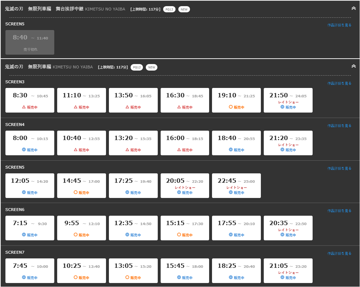
Task: Click the 舞台挨拶中継 movie title text
Action: coord(44,9)
